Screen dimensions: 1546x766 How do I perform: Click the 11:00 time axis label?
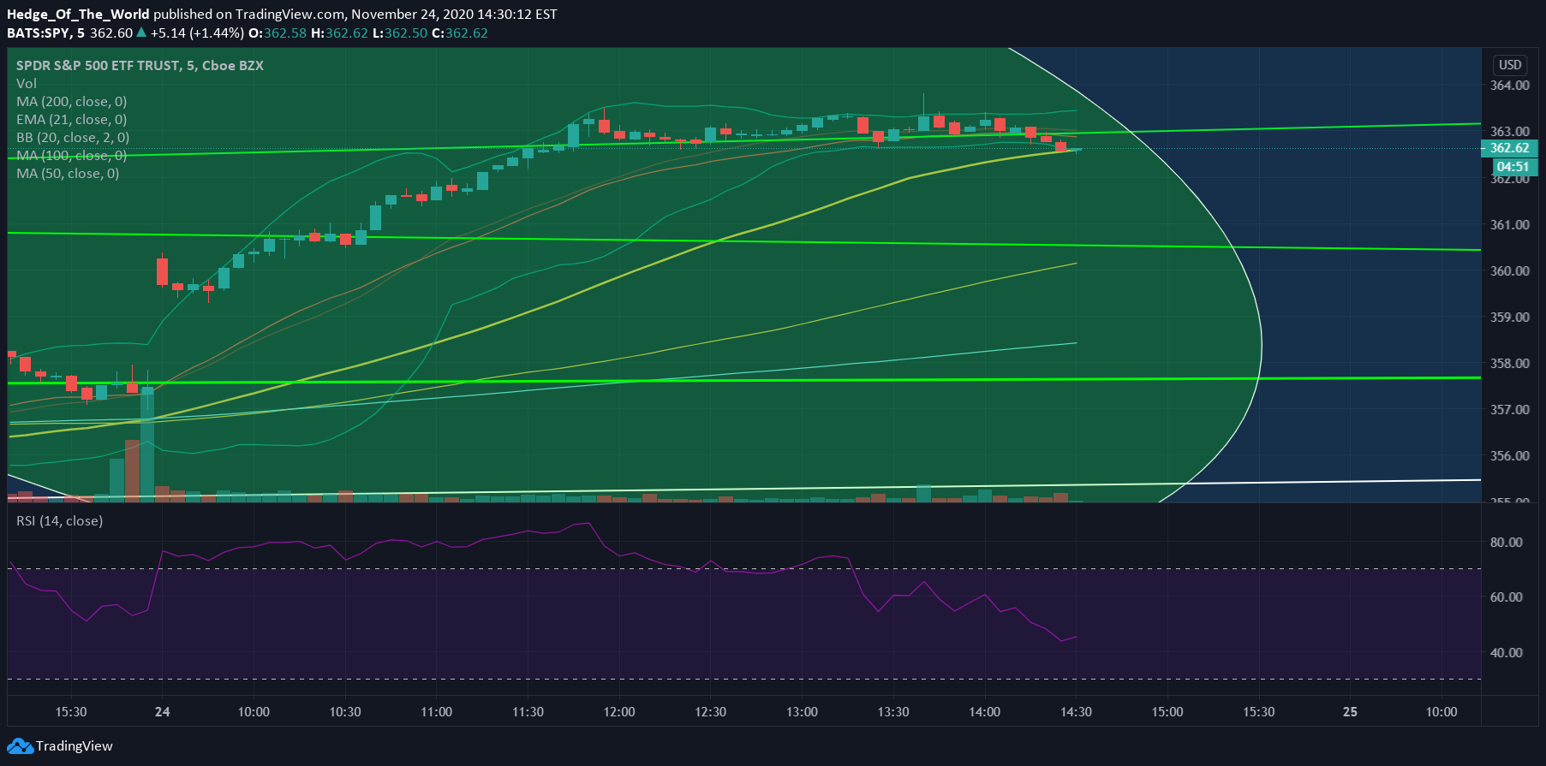coord(437,712)
